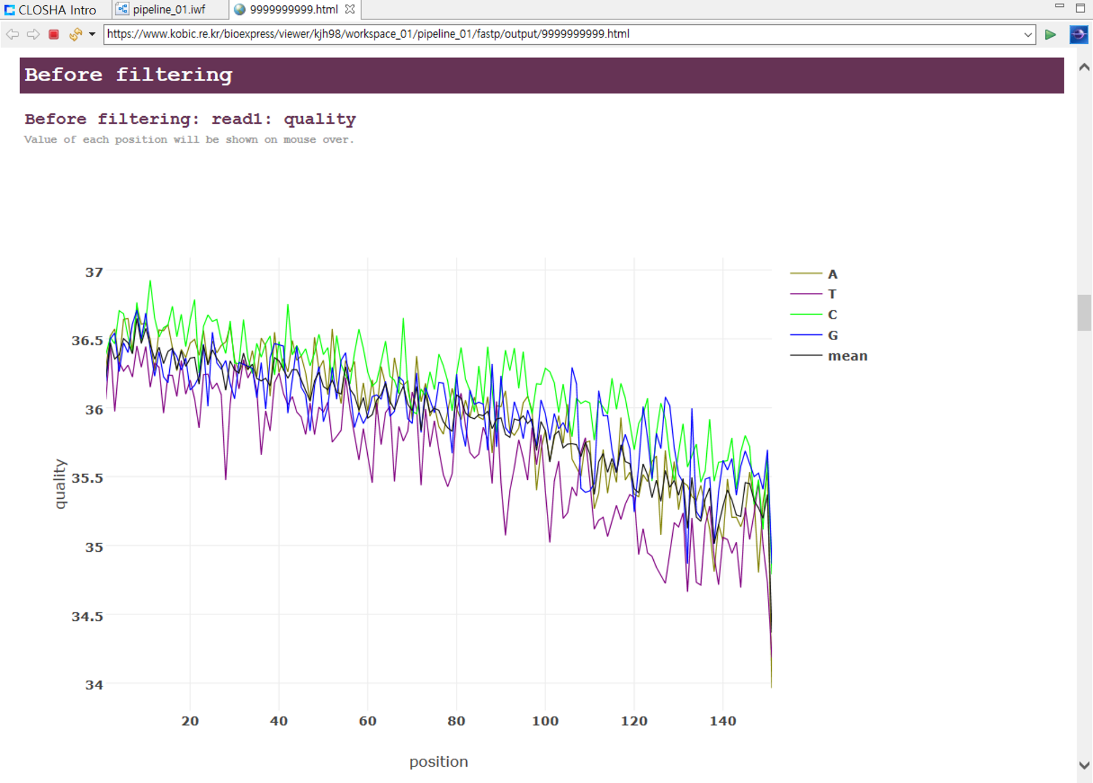Click the 'position' x-axis label
Screen dimensions: 1093x783
click(x=439, y=762)
